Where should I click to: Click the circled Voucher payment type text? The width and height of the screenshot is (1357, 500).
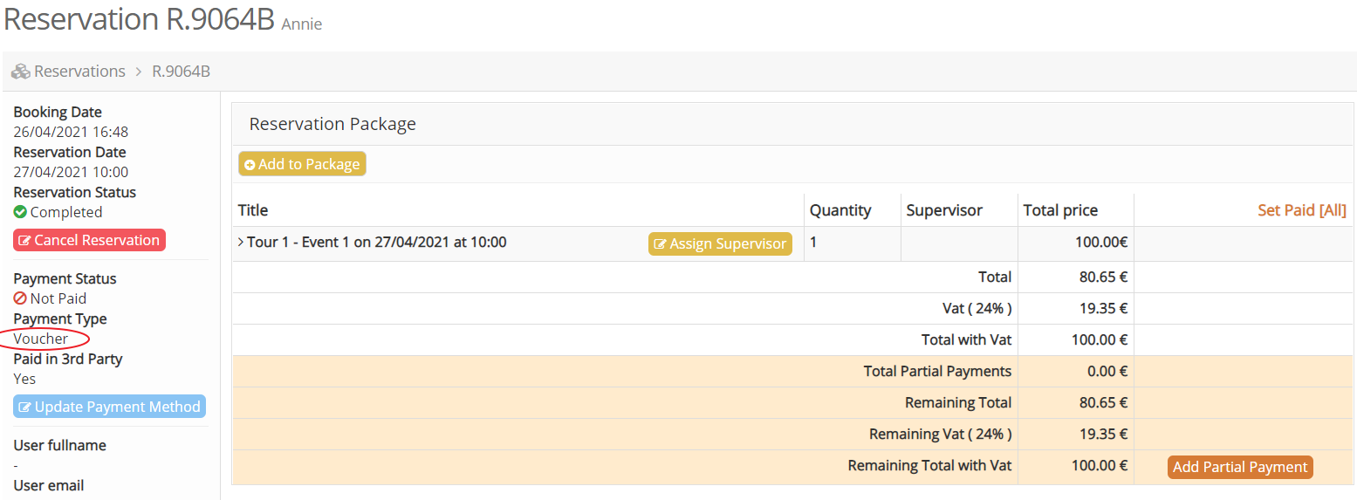click(41, 339)
